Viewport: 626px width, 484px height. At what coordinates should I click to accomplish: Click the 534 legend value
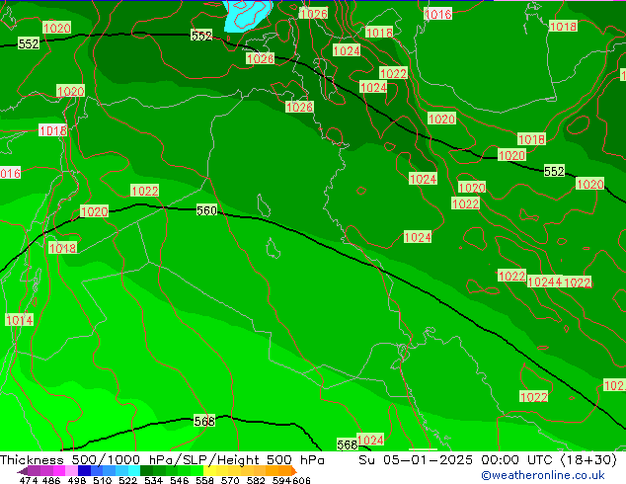153,480
